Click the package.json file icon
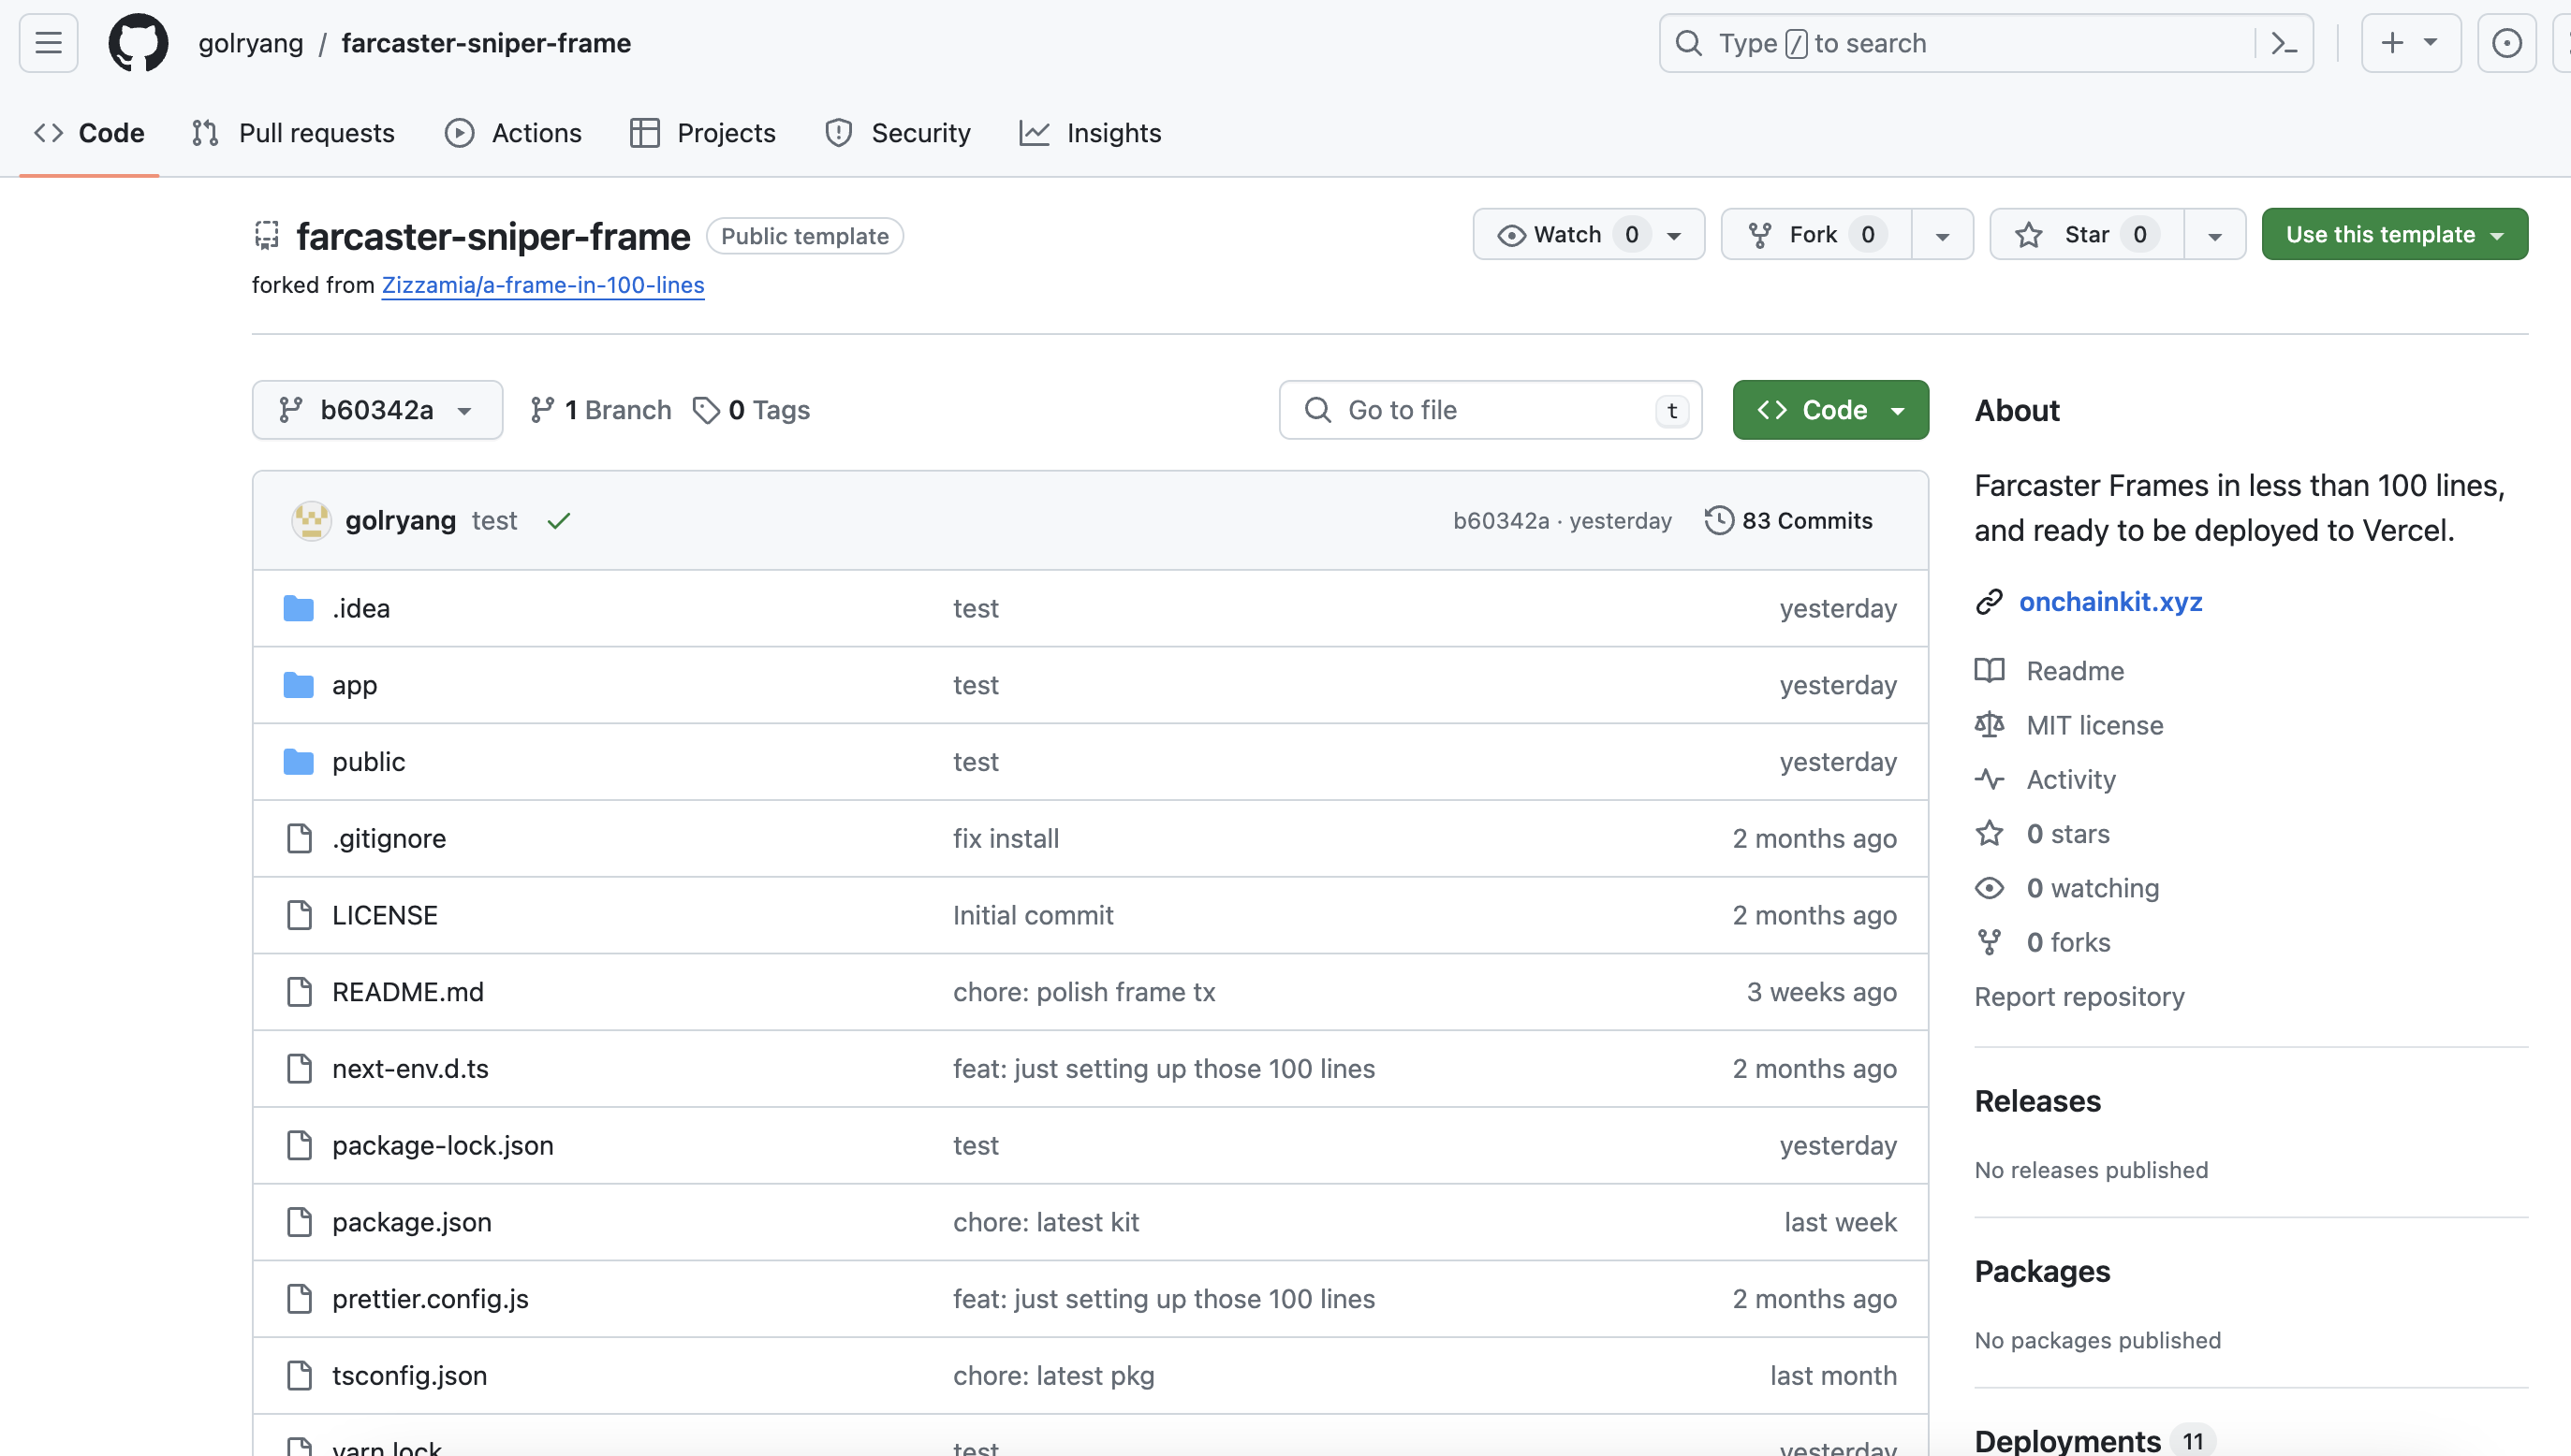The width and height of the screenshot is (2571, 1456). (x=298, y=1222)
